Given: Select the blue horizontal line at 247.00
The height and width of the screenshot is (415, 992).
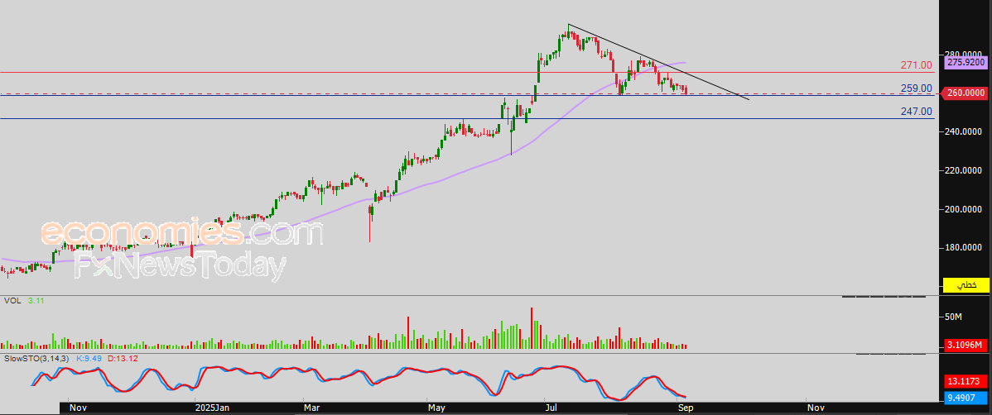Looking at the screenshot, I should pyautogui.click(x=468, y=119).
